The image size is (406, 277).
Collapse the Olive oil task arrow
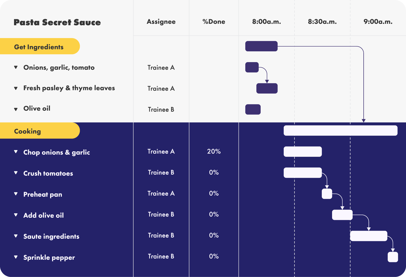(16, 109)
